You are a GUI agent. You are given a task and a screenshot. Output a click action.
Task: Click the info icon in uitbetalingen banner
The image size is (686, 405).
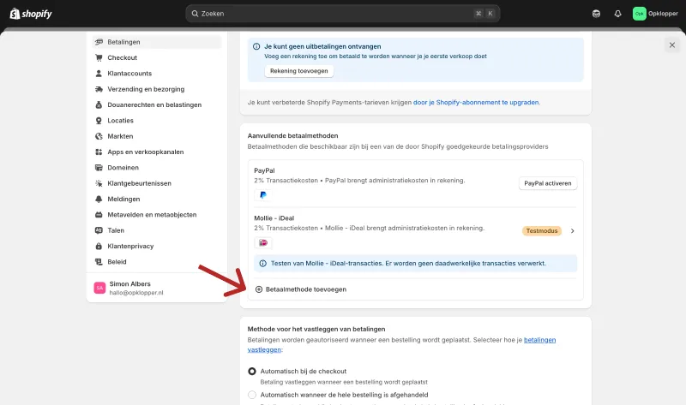tap(256, 46)
